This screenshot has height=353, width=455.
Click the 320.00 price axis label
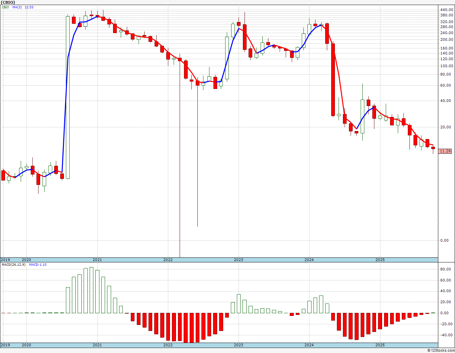[x=447, y=22]
